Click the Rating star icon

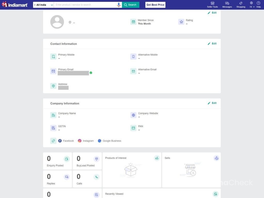click(x=181, y=22)
